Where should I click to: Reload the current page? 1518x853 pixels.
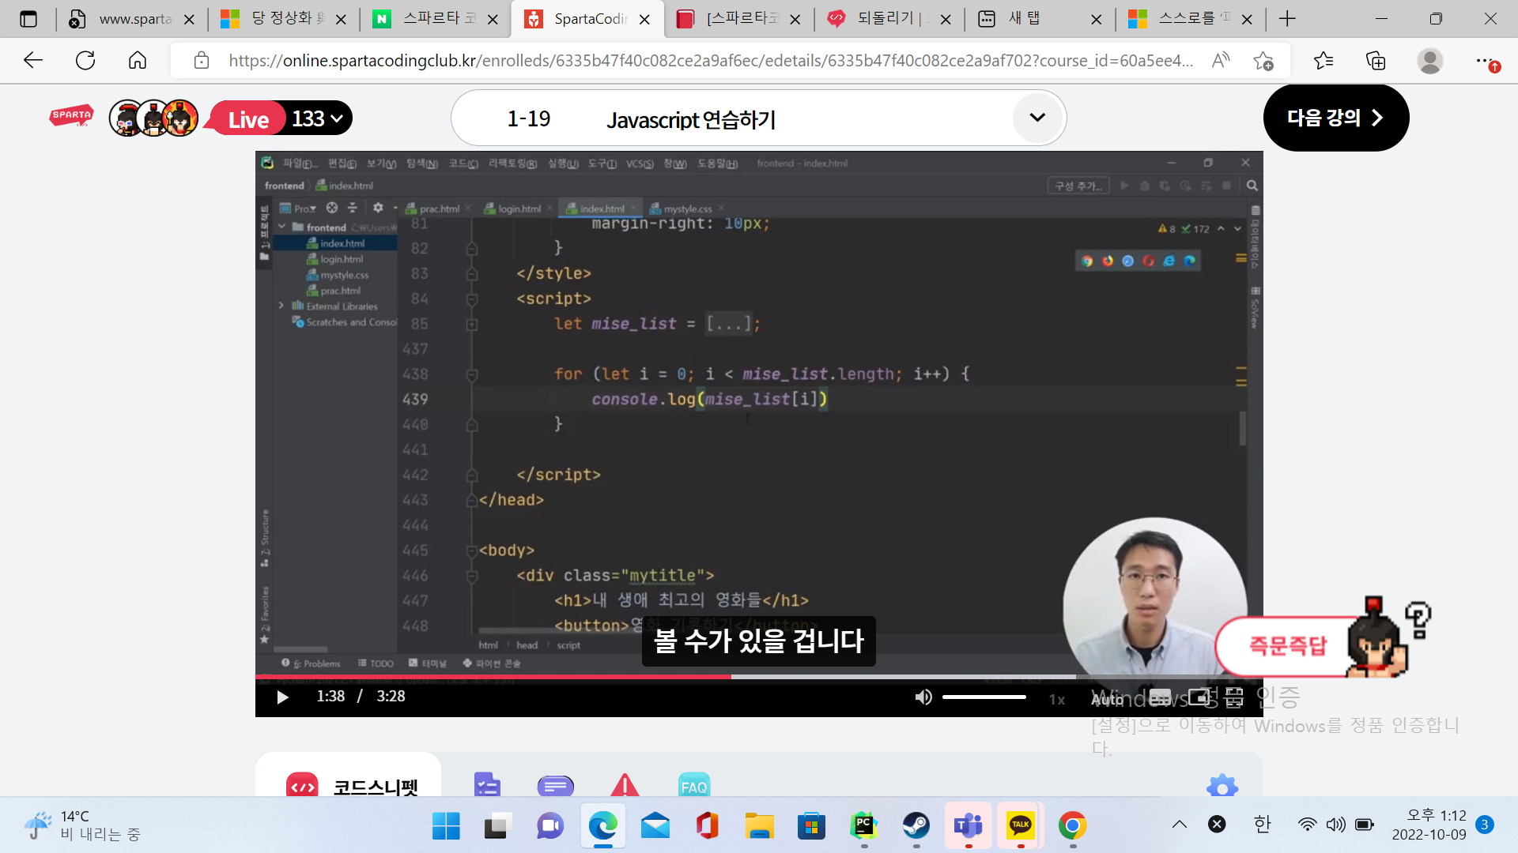coord(85,60)
